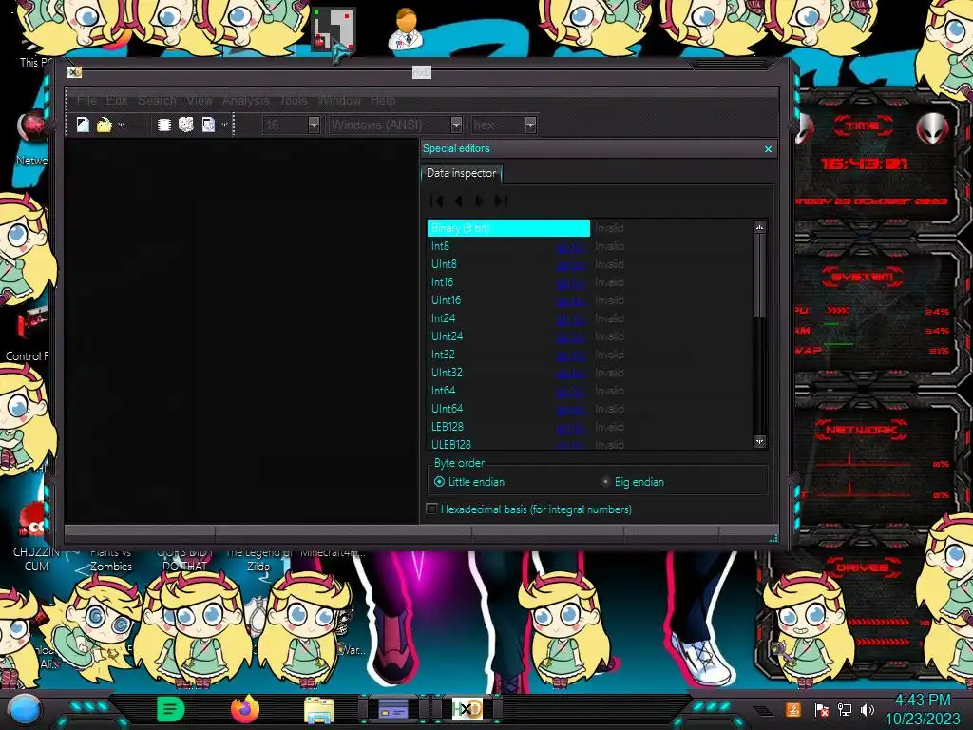Screen dimensions: 973x730
Task: Click the Data inspector scroll up arrow
Action: point(759,227)
